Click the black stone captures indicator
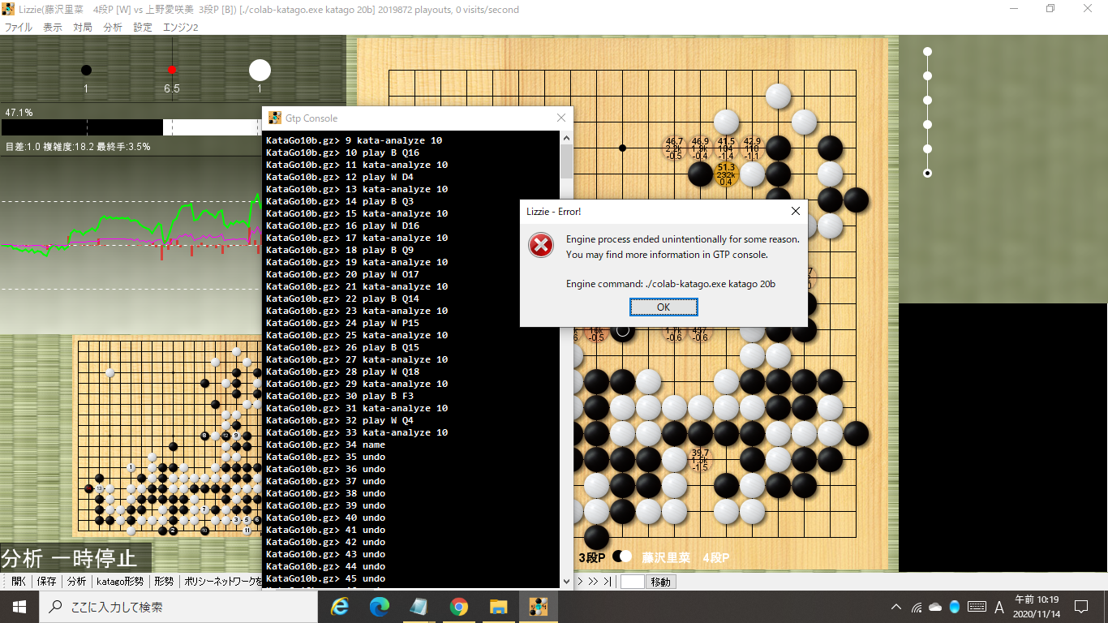This screenshot has height=623, width=1108. [86, 71]
